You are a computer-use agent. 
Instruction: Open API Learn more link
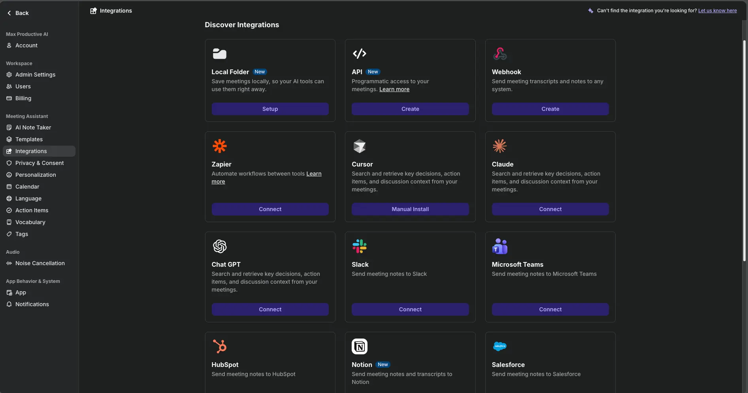(394, 89)
